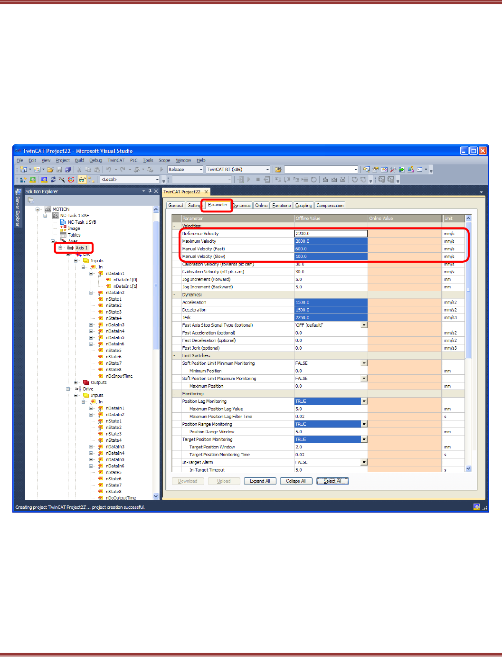Collapse the Axis 1 tree node
The height and width of the screenshot is (657, 502).
pos(60,248)
